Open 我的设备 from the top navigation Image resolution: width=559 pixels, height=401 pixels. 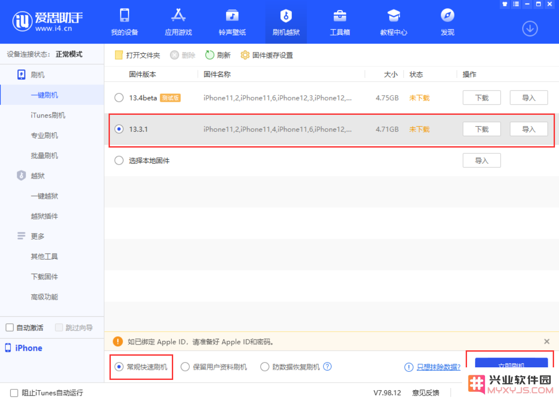click(x=124, y=22)
